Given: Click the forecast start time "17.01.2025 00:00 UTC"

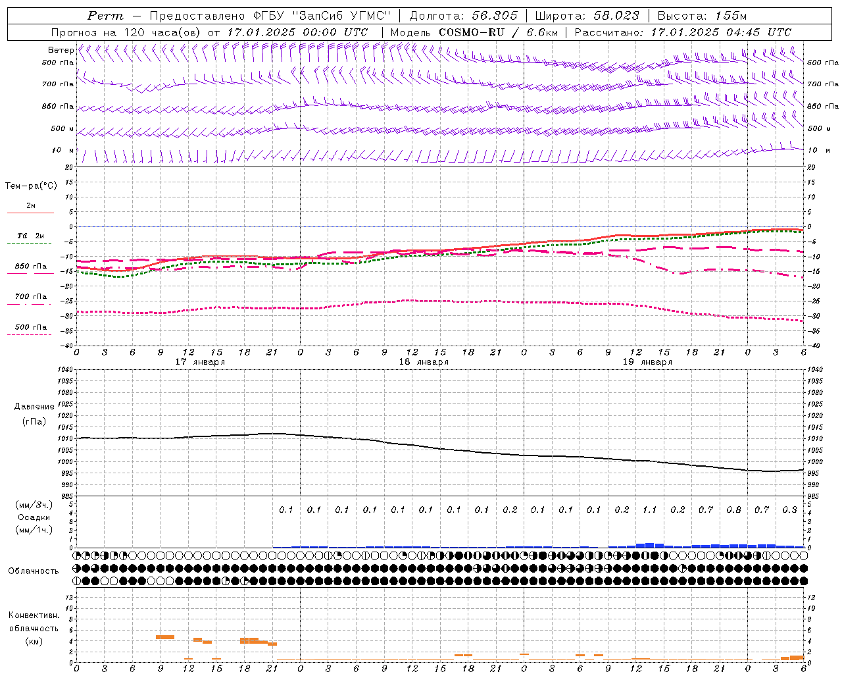Looking at the screenshot, I should pos(297,32).
